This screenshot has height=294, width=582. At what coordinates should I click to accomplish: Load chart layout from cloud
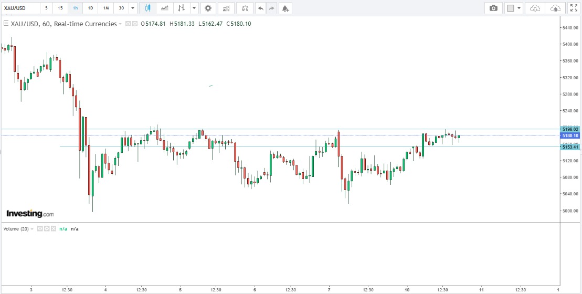click(535, 8)
